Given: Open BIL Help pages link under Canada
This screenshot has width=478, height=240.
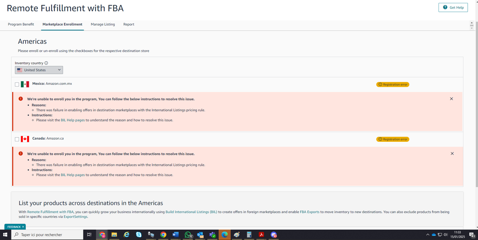Looking at the screenshot, I should [73, 175].
